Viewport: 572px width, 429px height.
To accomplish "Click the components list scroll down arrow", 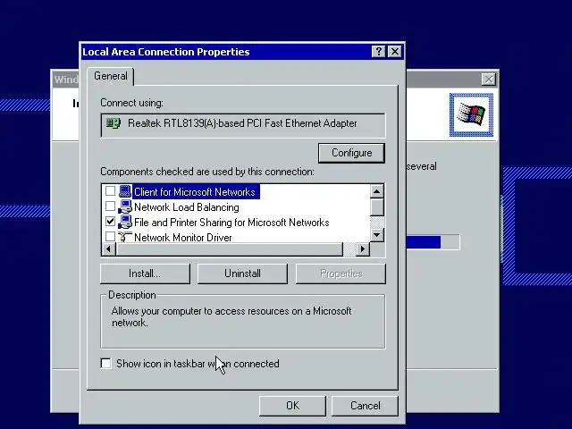I will tap(377, 235).
